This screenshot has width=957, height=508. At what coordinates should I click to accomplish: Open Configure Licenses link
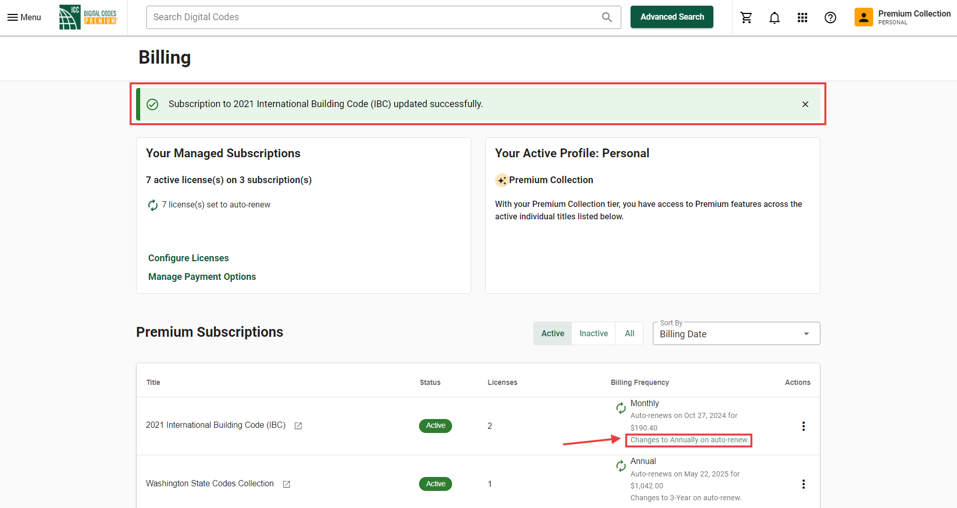(x=188, y=258)
